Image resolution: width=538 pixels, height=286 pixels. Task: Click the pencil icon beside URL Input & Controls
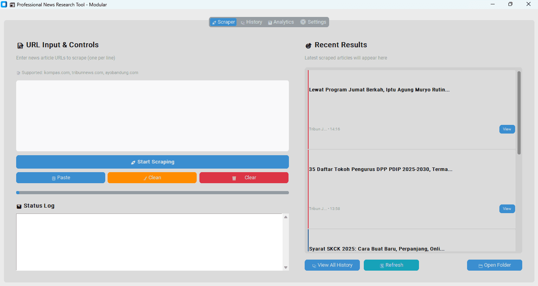[x=20, y=45]
